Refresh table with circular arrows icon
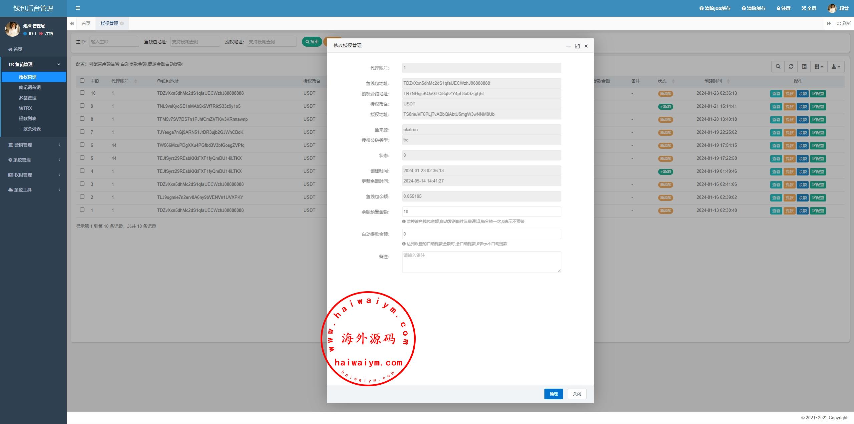This screenshot has height=424, width=854. [x=791, y=67]
